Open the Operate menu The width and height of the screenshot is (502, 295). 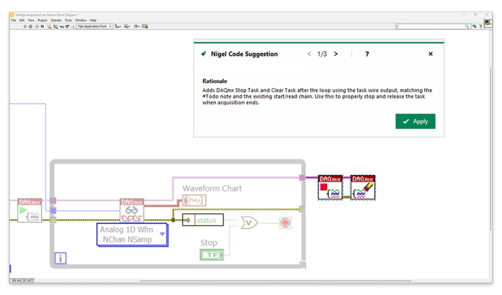56,21
